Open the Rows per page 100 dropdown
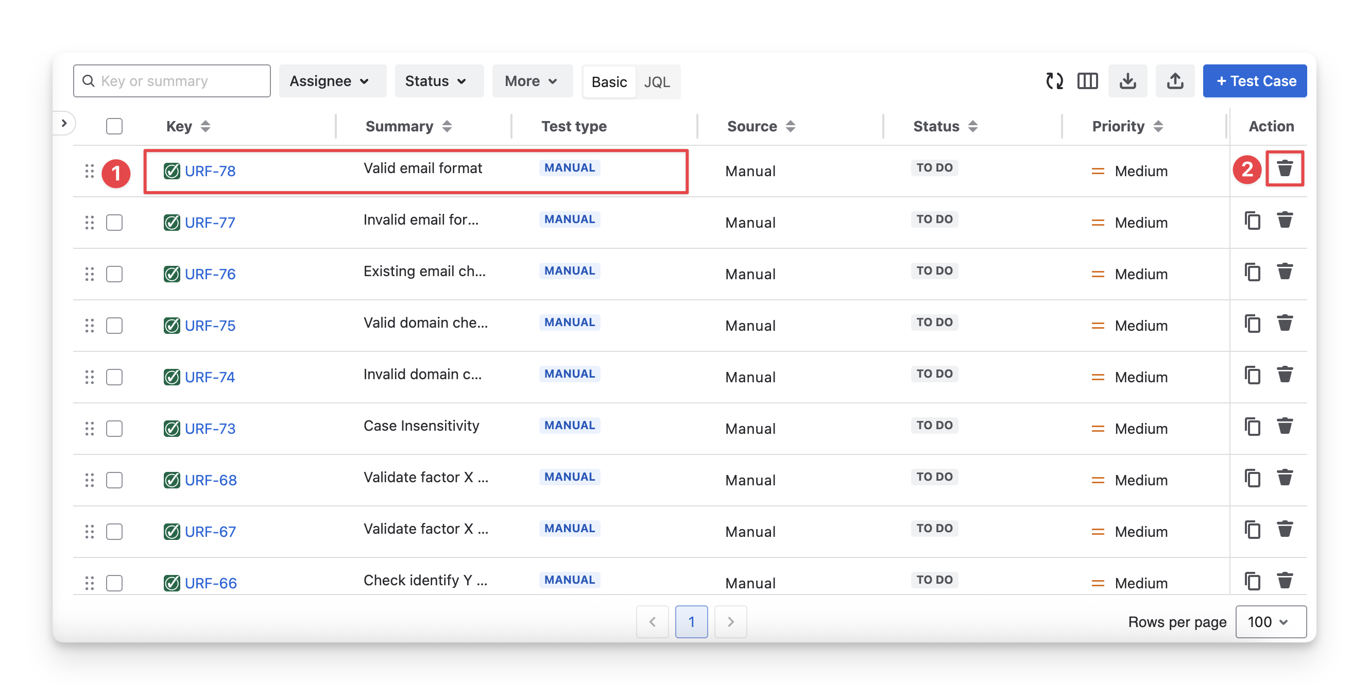 [1270, 622]
